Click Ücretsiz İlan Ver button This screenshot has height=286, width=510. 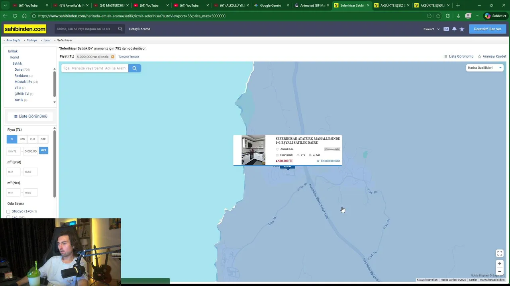[487, 29]
